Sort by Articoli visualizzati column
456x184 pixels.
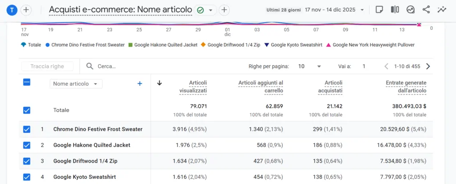pyautogui.click(x=193, y=87)
